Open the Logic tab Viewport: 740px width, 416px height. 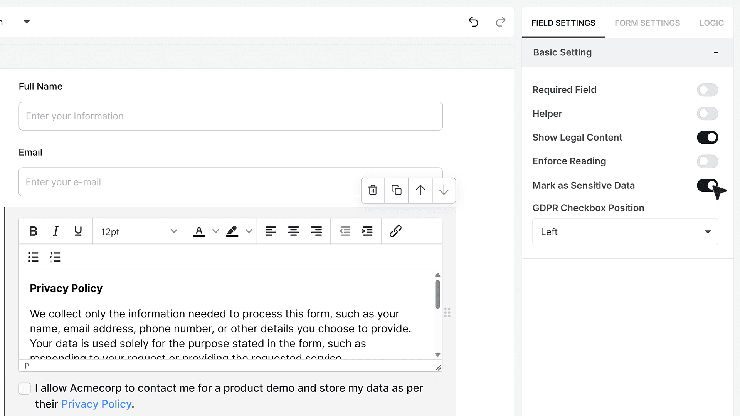(711, 23)
